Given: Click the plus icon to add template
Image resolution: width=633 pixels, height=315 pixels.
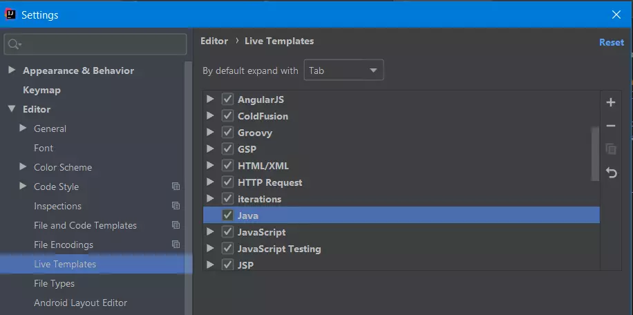Looking at the screenshot, I should tap(611, 102).
